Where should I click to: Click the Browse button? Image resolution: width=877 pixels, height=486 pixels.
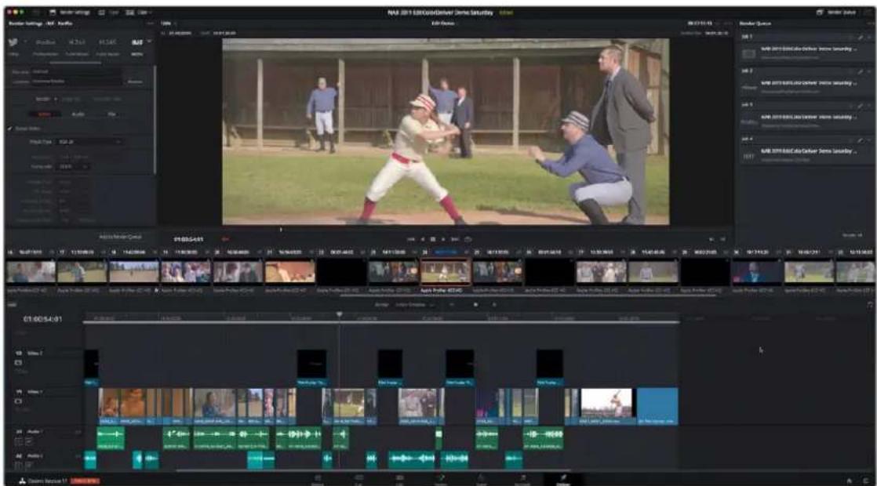(x=136, y=82)
